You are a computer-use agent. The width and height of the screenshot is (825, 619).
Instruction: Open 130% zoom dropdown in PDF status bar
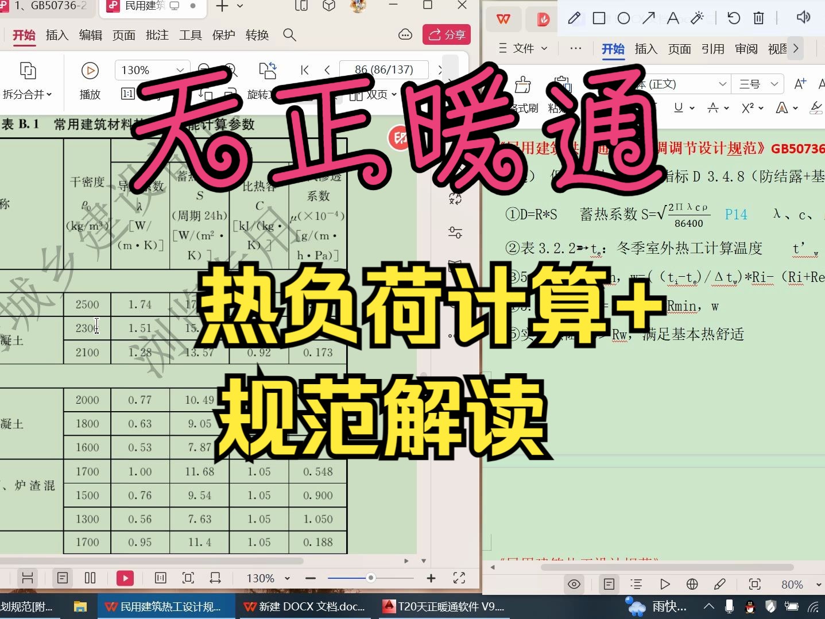(288, 579)
